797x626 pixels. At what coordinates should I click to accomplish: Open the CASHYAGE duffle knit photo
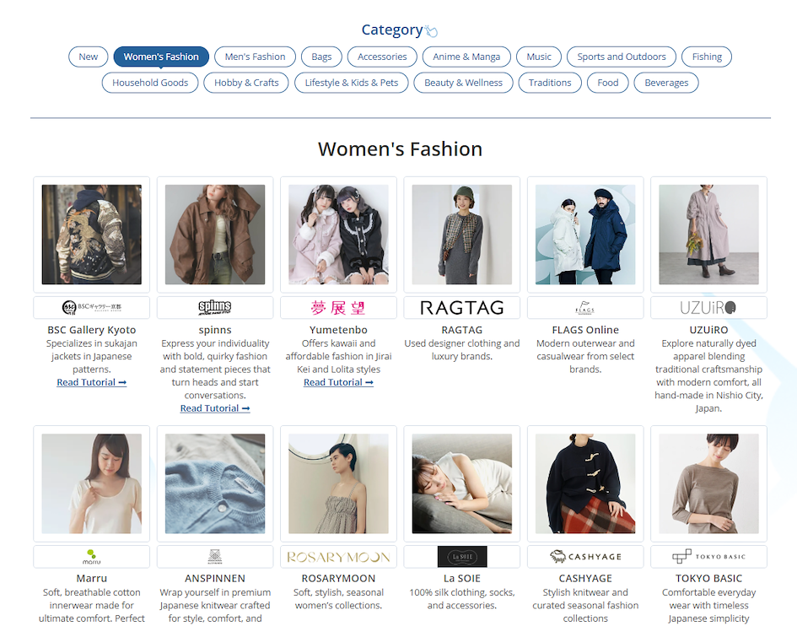[585, 483]
